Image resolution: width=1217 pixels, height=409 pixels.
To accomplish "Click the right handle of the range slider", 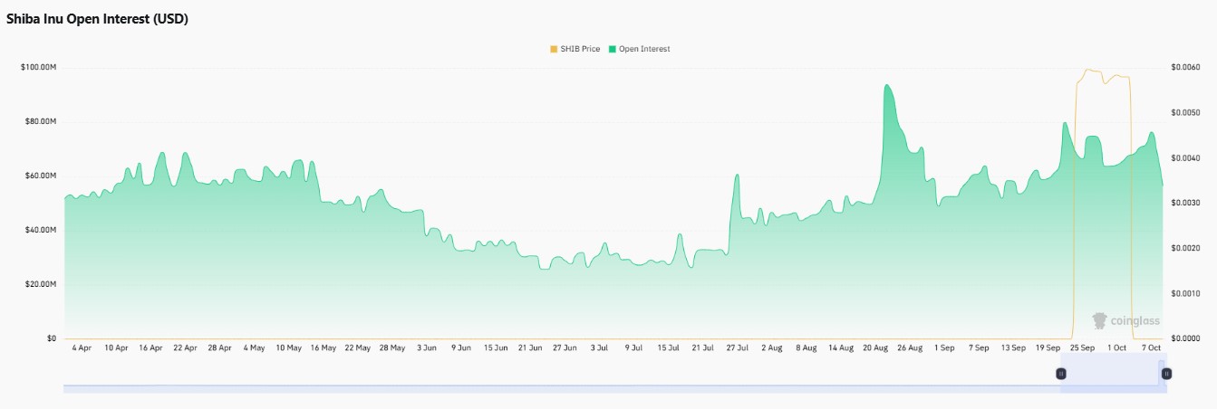I will 1166,374.
